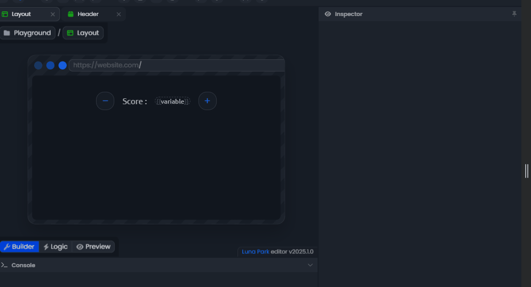Open Playground folder in breadcrumb
The width and height of the screenshot is (531, 287).
pyautogui.click(x=27, y=33)
